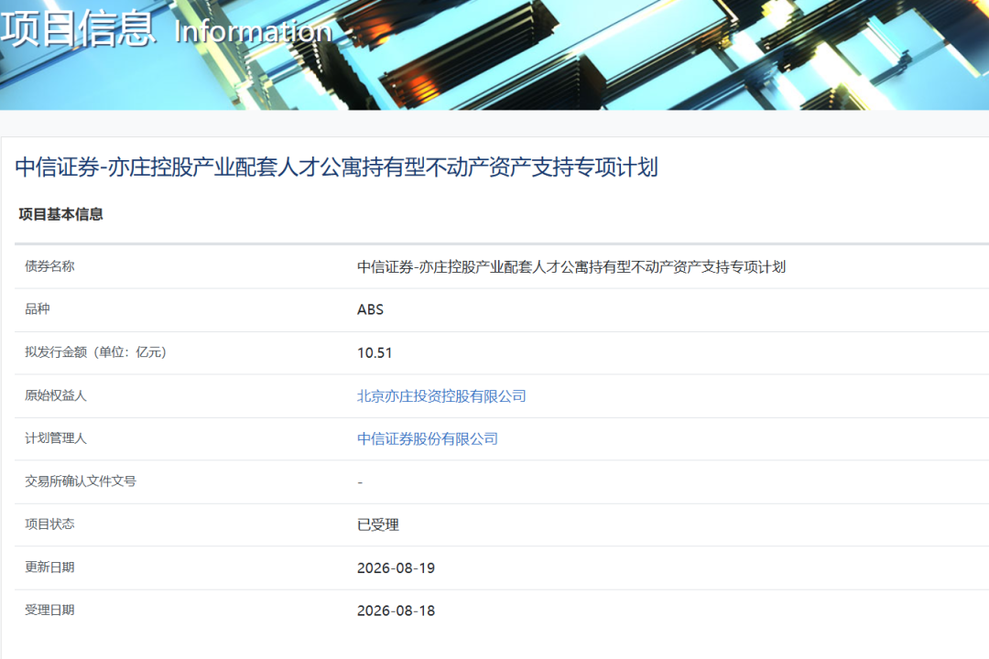Click the 交易所确认文件文号 row label
989x659 pixels.
81,481
